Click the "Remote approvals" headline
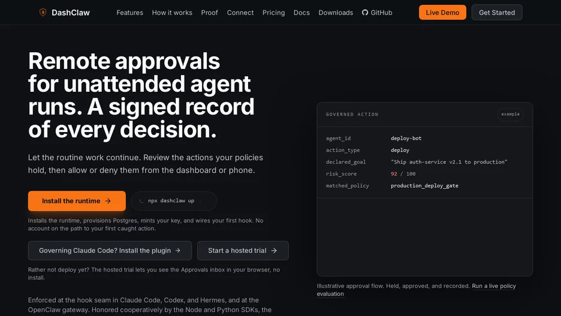The height and width of the screenshot is (316, 561). (x=141, y=95)
